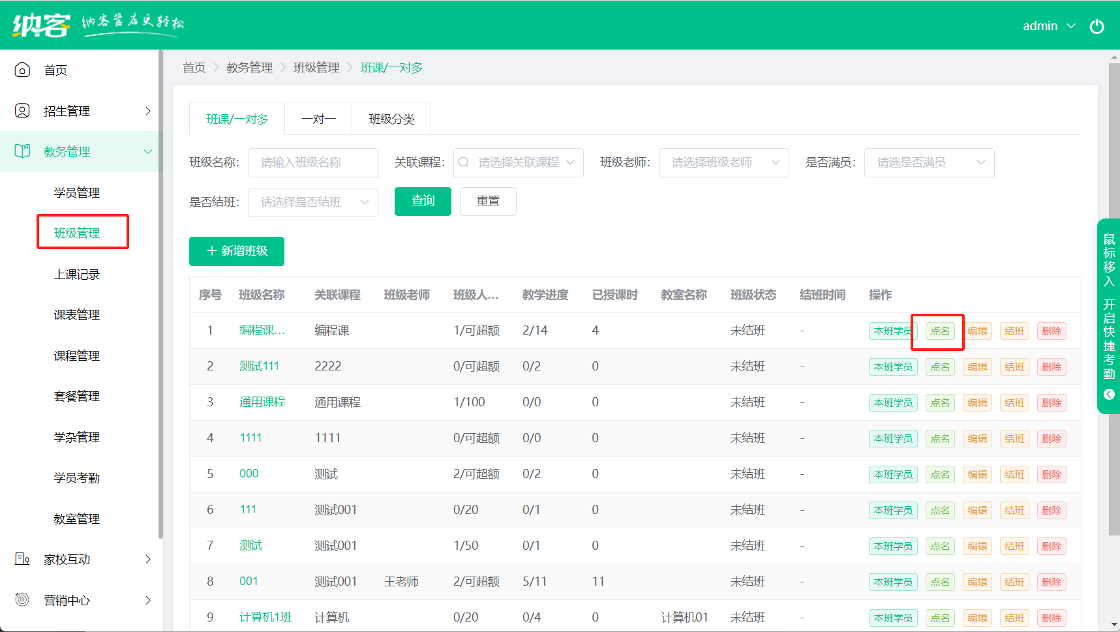Collapse the quick attendance side panel arrow
The height and width of the screenshot is (632, 1120).
[x=1109, y=394]
